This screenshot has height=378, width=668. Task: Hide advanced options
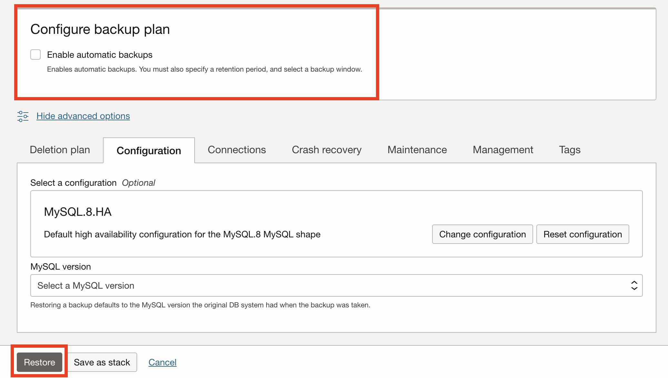tap(83, 116)
